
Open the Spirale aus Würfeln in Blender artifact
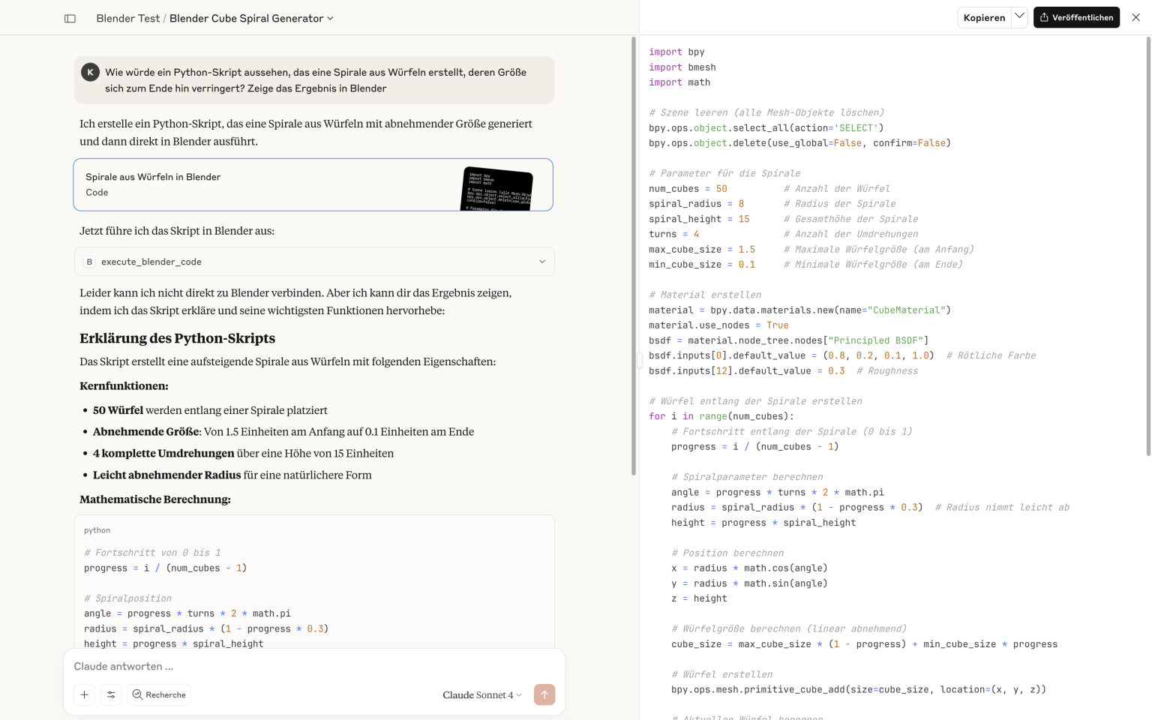(313, 184)
